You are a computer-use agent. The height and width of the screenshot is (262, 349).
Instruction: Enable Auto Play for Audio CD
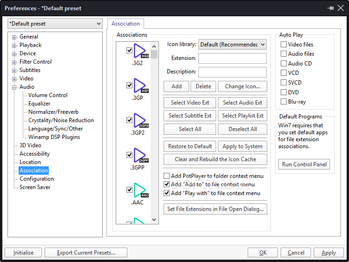pyautogui.click(x=283, y=63)
